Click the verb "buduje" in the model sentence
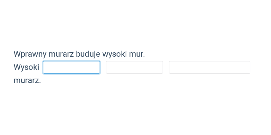The image size is (271, 135). point(88,54)
